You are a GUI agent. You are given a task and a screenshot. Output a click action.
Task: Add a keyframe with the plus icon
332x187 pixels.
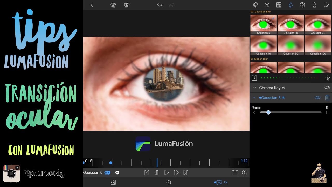pos(117,172)
